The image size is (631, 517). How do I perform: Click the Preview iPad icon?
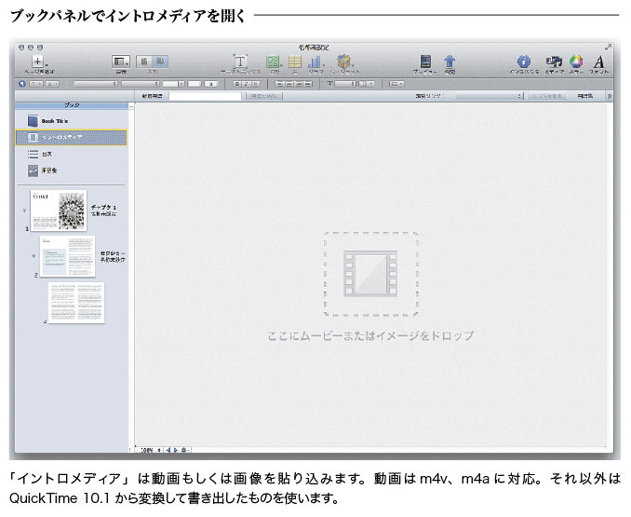[425, 61]
